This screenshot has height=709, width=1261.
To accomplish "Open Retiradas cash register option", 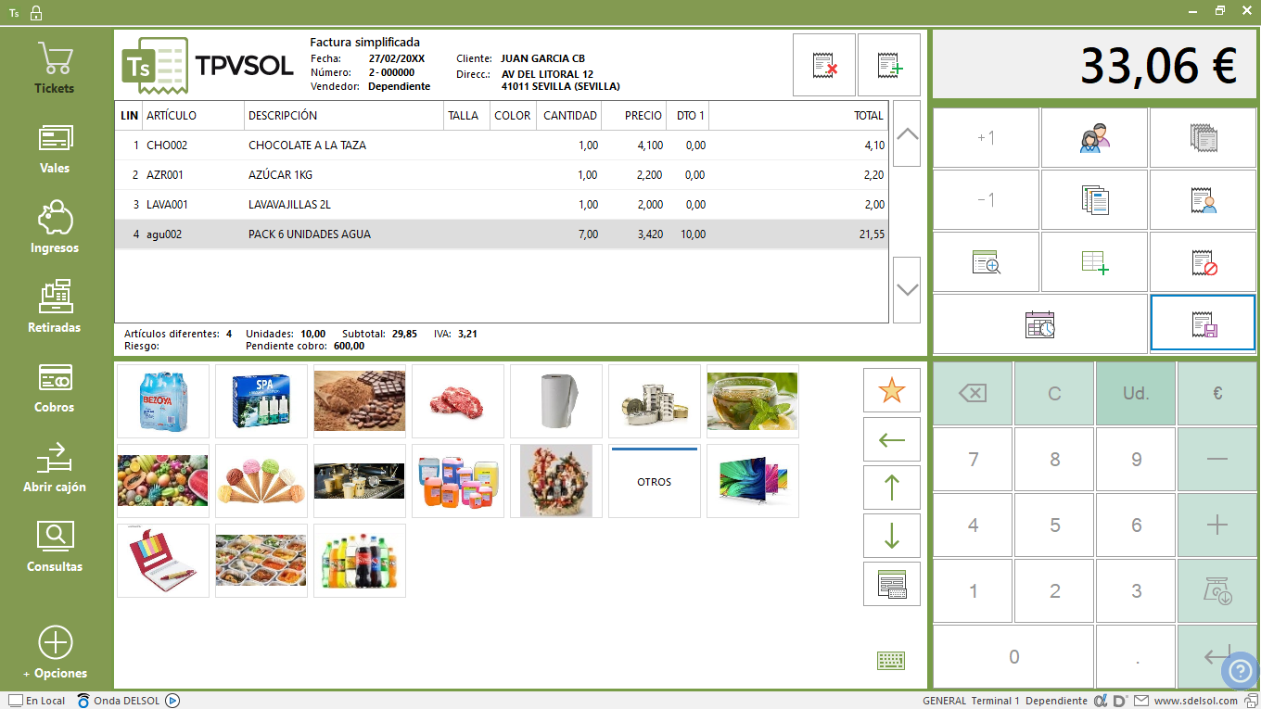I will [x=55, y=308].
